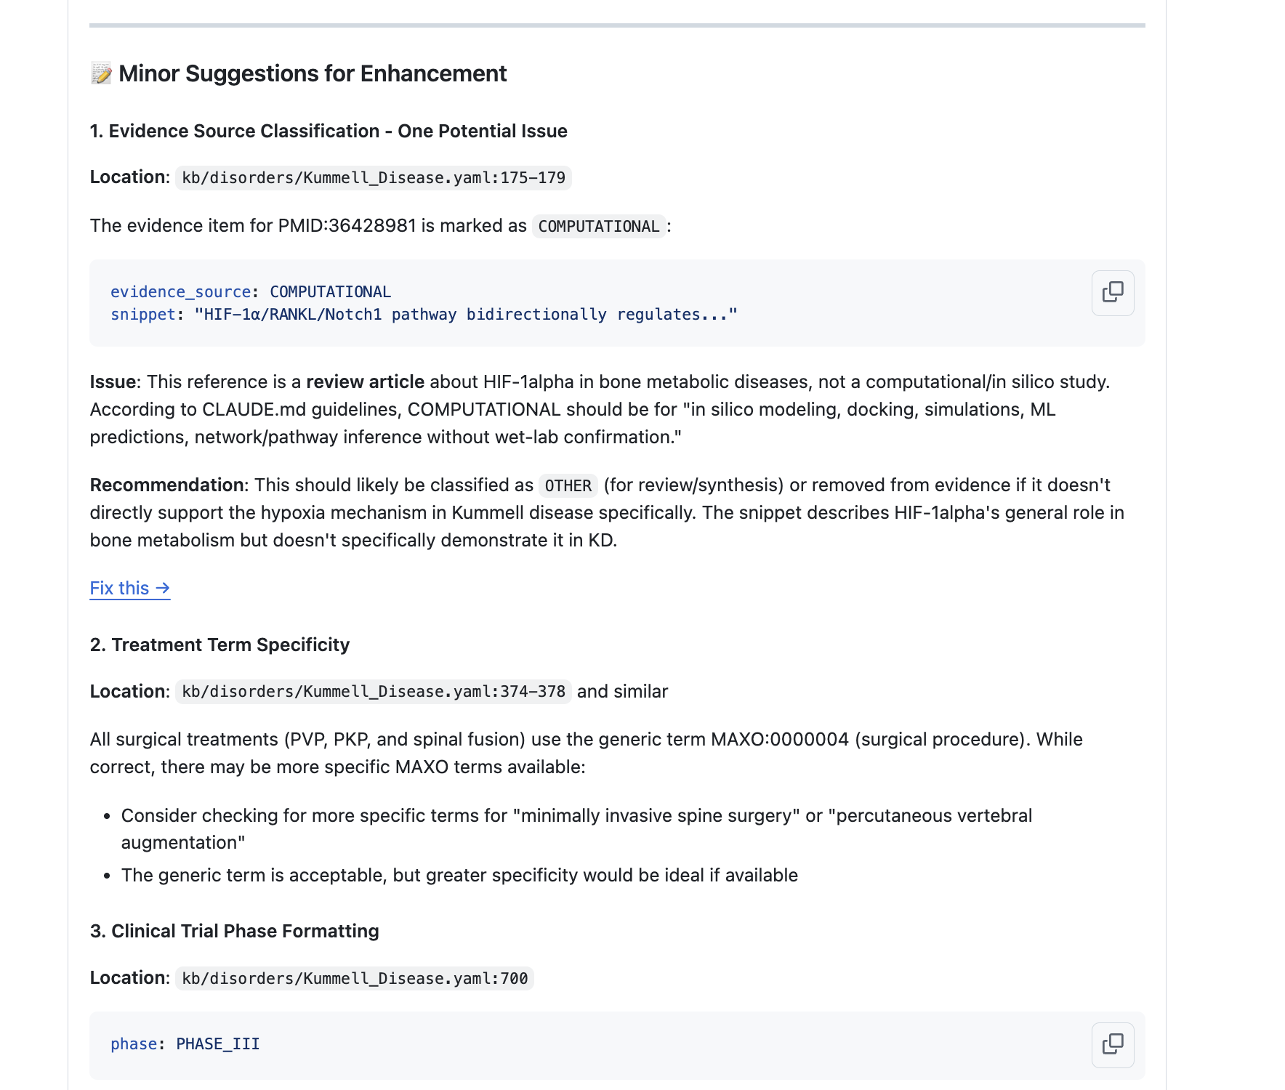Screen dimensions: 1285x1090
Task: Click the bold review article text
Action: 365,381
